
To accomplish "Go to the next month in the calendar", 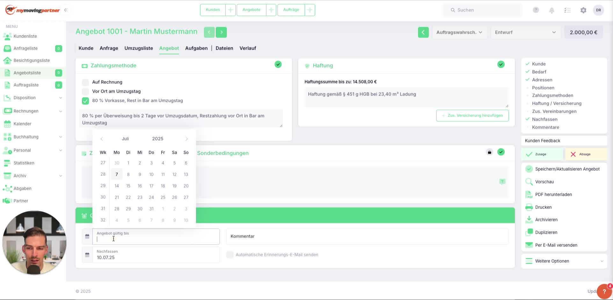I will 187,139.
